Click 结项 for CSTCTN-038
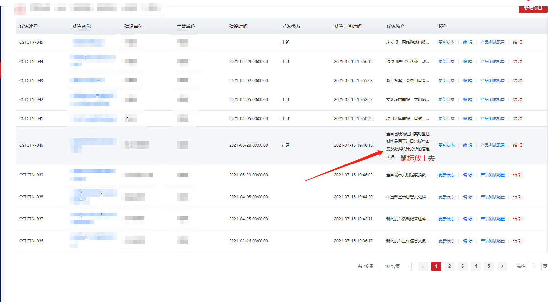The image size is (548, 302). pyautogui.click(x=517, y=197)
